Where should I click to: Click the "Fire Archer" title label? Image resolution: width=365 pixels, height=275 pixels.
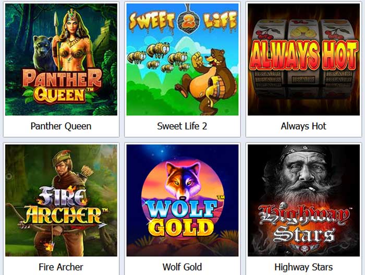coord(61,267)
